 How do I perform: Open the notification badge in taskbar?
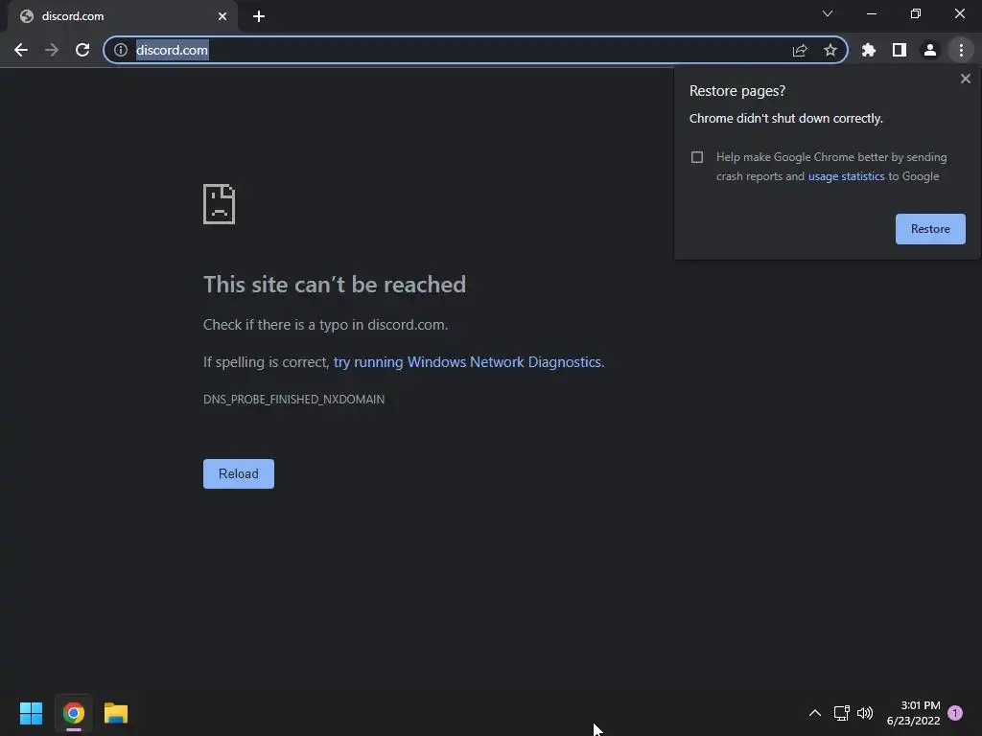click(x=955, y=713)
